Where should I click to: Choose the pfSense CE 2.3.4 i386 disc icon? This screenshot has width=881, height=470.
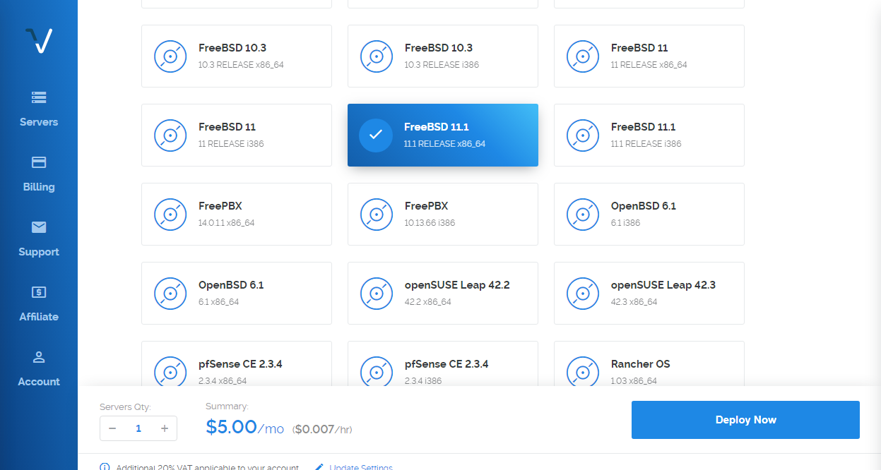[377, 371]
